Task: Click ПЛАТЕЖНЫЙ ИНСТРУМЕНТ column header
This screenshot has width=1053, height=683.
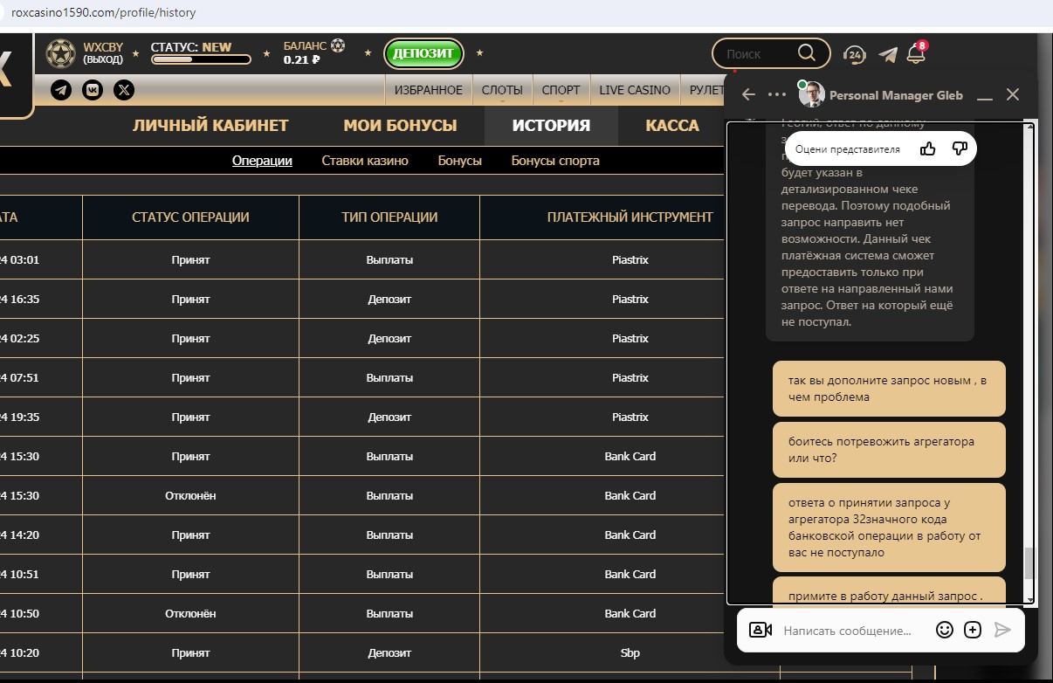Action: [x=630, y=217]
